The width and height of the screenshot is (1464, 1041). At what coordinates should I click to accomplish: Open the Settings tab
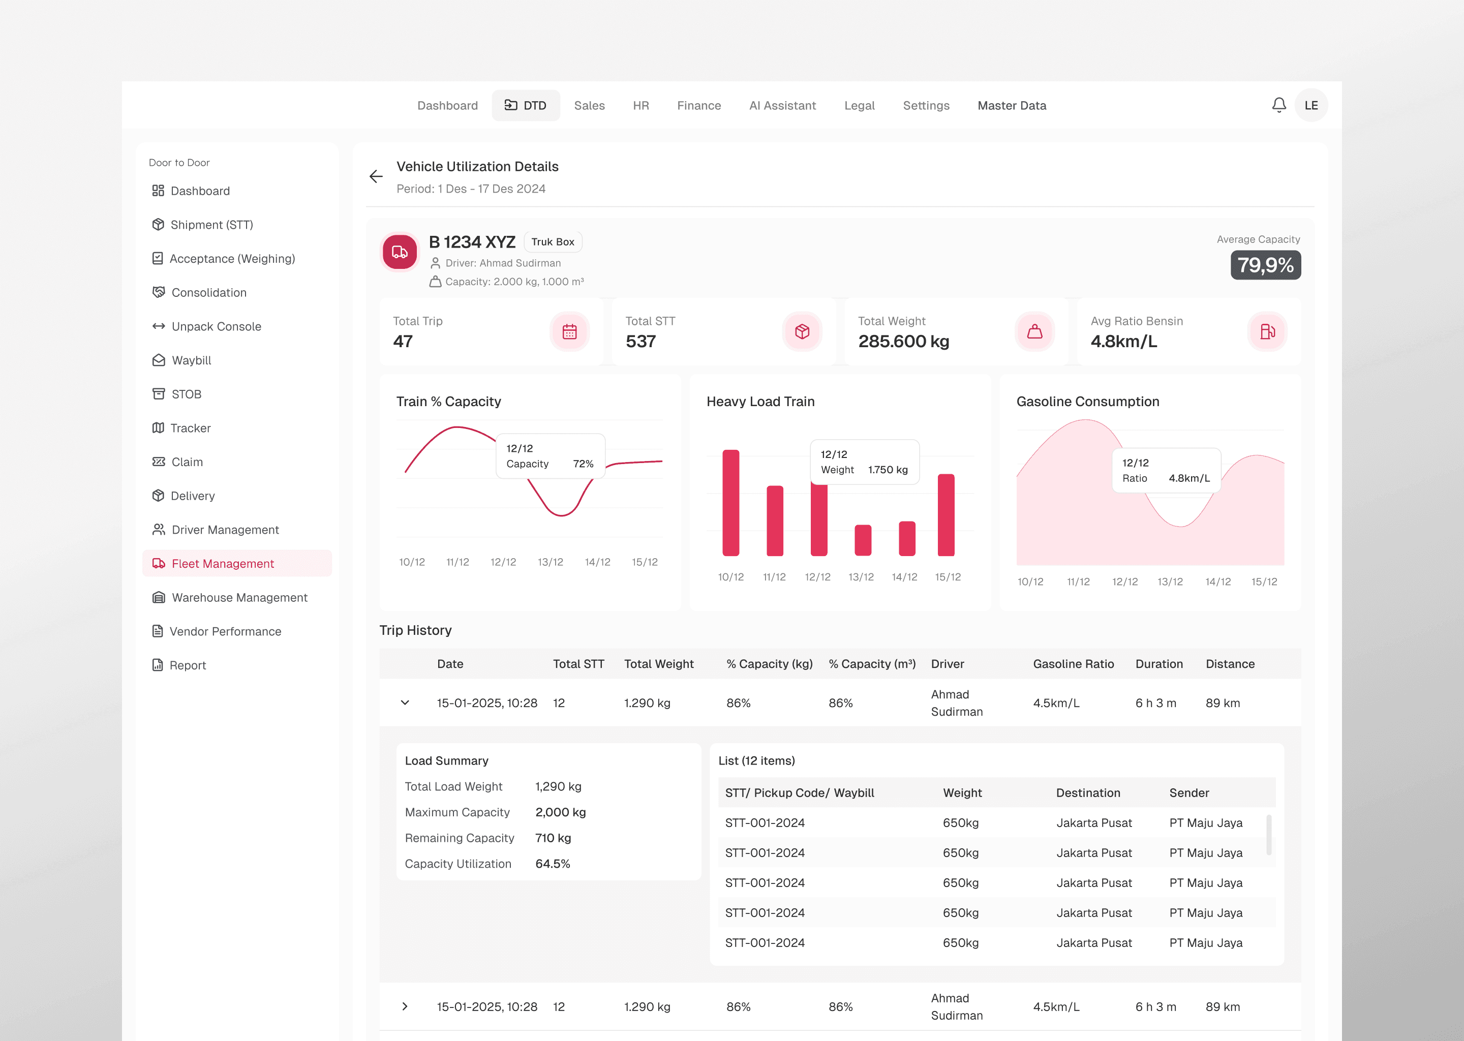(x=926, y=105)
